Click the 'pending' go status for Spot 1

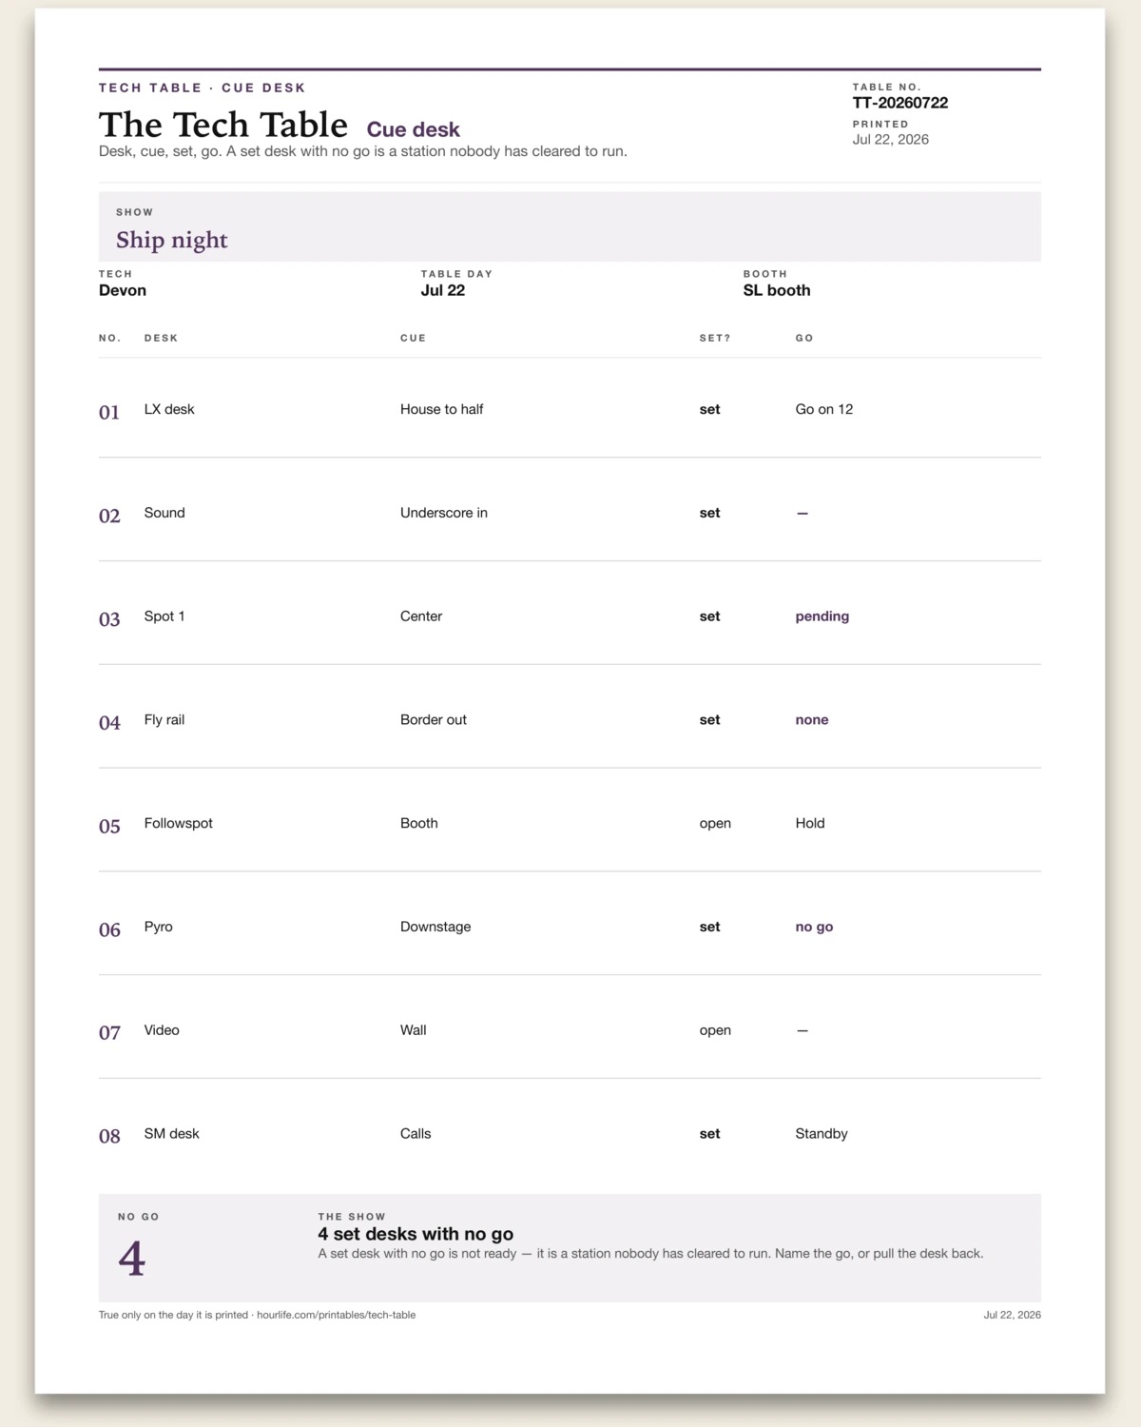(x=822, y=616)
